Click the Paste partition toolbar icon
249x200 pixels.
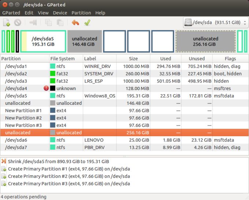click(60, 23)
